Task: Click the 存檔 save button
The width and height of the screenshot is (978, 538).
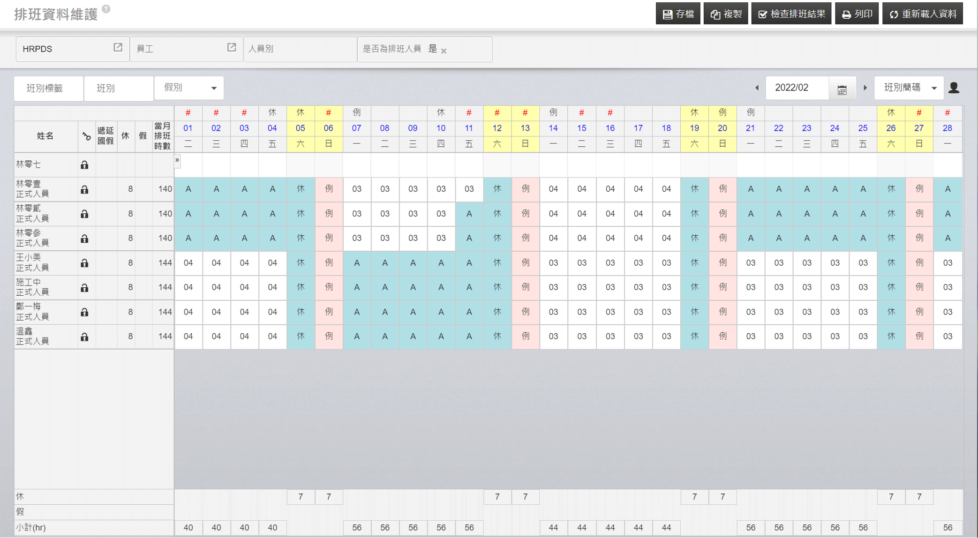Action: click(x=678, y=14)
